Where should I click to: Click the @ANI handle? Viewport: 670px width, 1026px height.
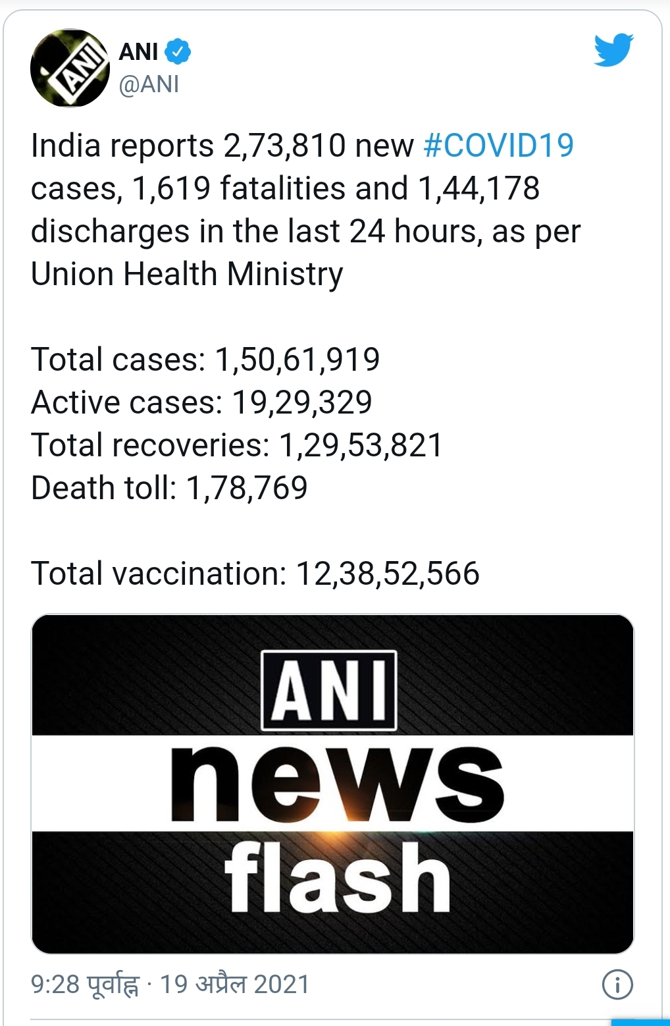click(149, 85)
